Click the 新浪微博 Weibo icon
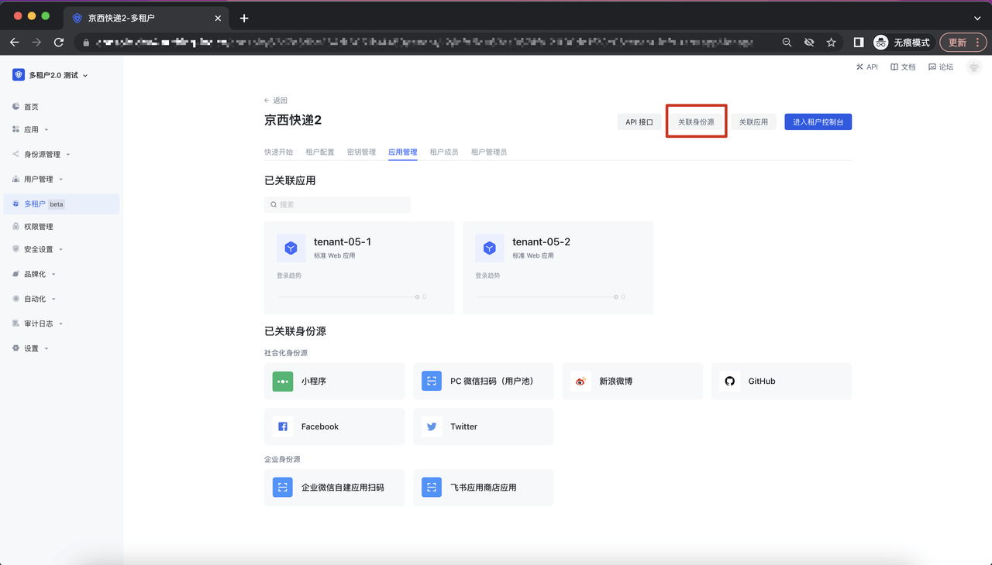This screenshot has height=565, width=992. coord(580,381)
